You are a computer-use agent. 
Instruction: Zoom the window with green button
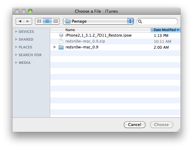[x=30, y=11]
